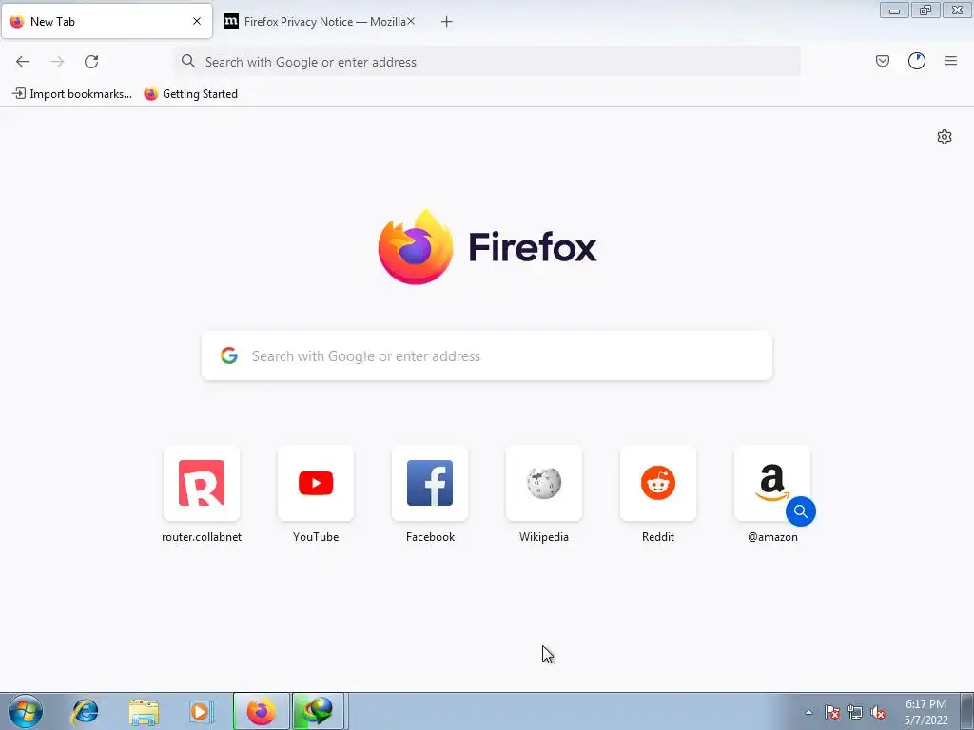
Task: Click the YouTube label text
Action: point(316,537)
